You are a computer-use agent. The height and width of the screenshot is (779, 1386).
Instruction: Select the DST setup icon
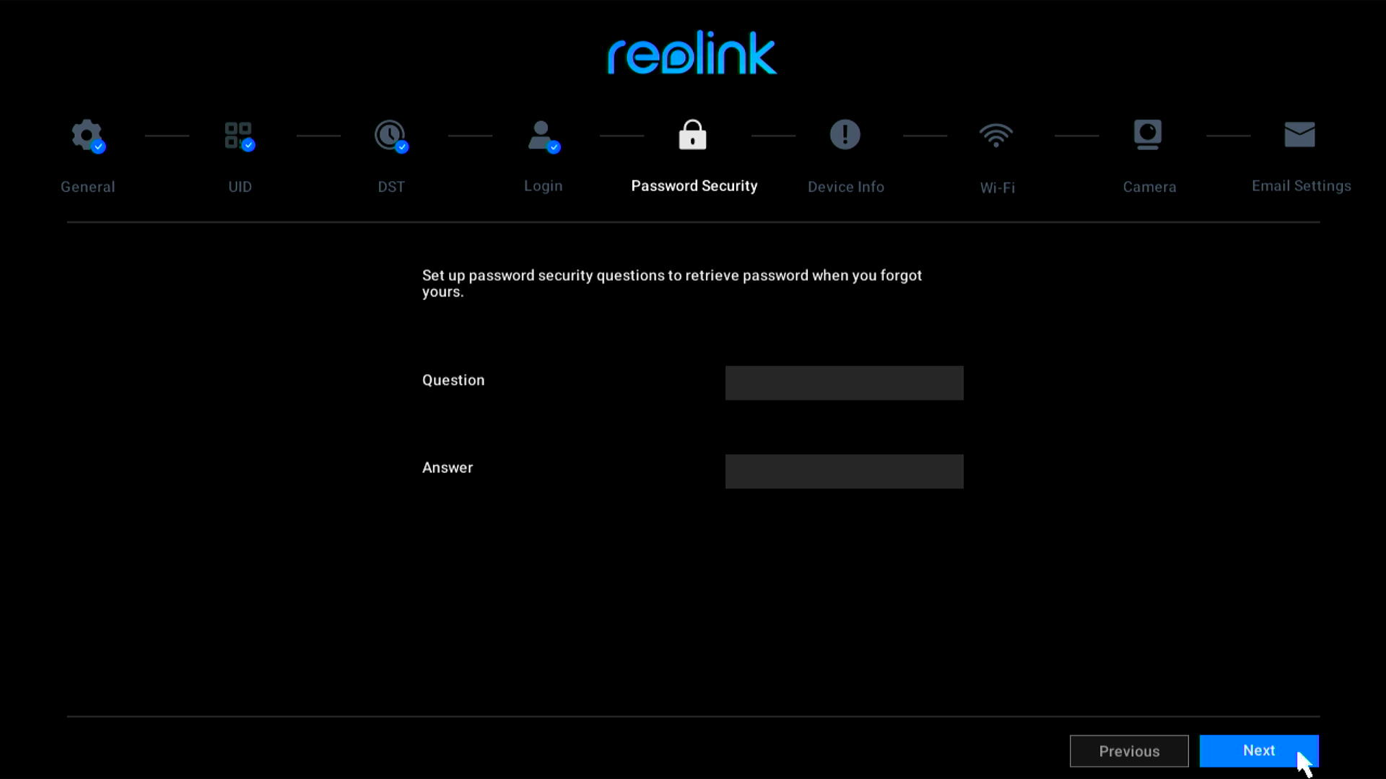(x=389, y=134)
